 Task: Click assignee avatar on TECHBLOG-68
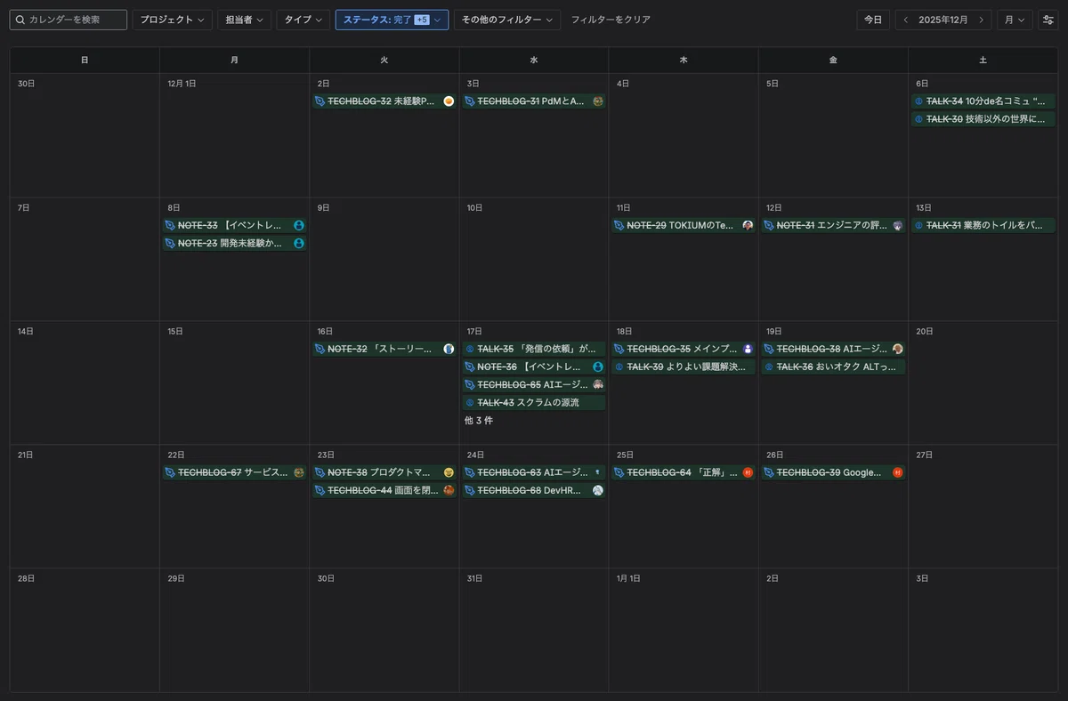[x=598, y=490]
